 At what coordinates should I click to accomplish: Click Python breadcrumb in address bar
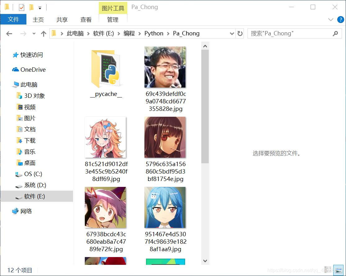154,33
